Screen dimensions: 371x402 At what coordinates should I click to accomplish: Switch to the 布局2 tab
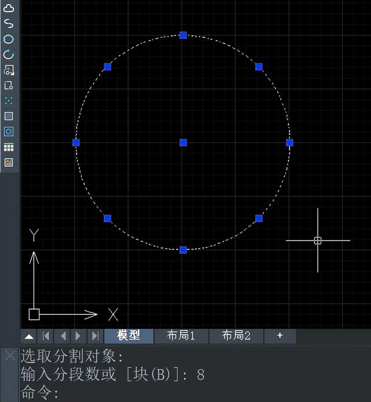pyautogui.click(x=236, y=336)
